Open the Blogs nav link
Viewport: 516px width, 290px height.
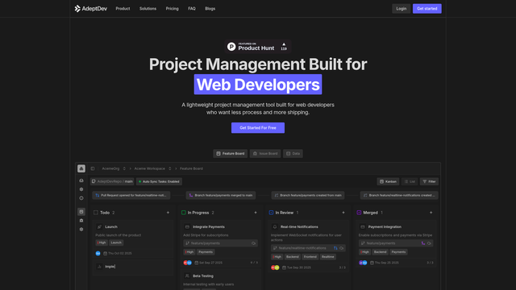pos(210,9)
